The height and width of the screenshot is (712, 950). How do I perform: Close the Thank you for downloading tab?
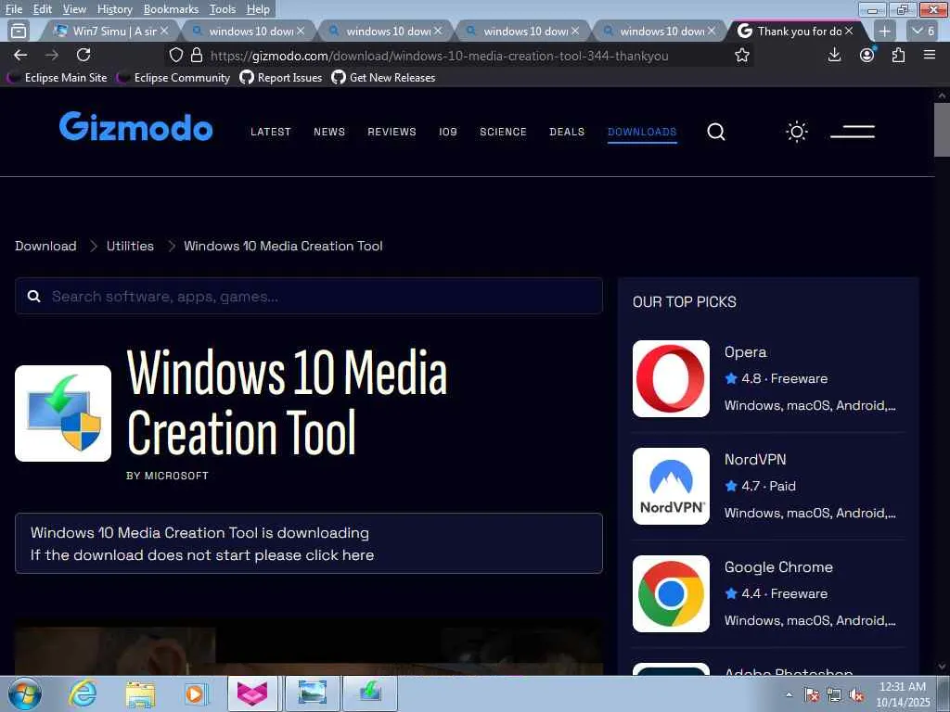click(849, 31)
